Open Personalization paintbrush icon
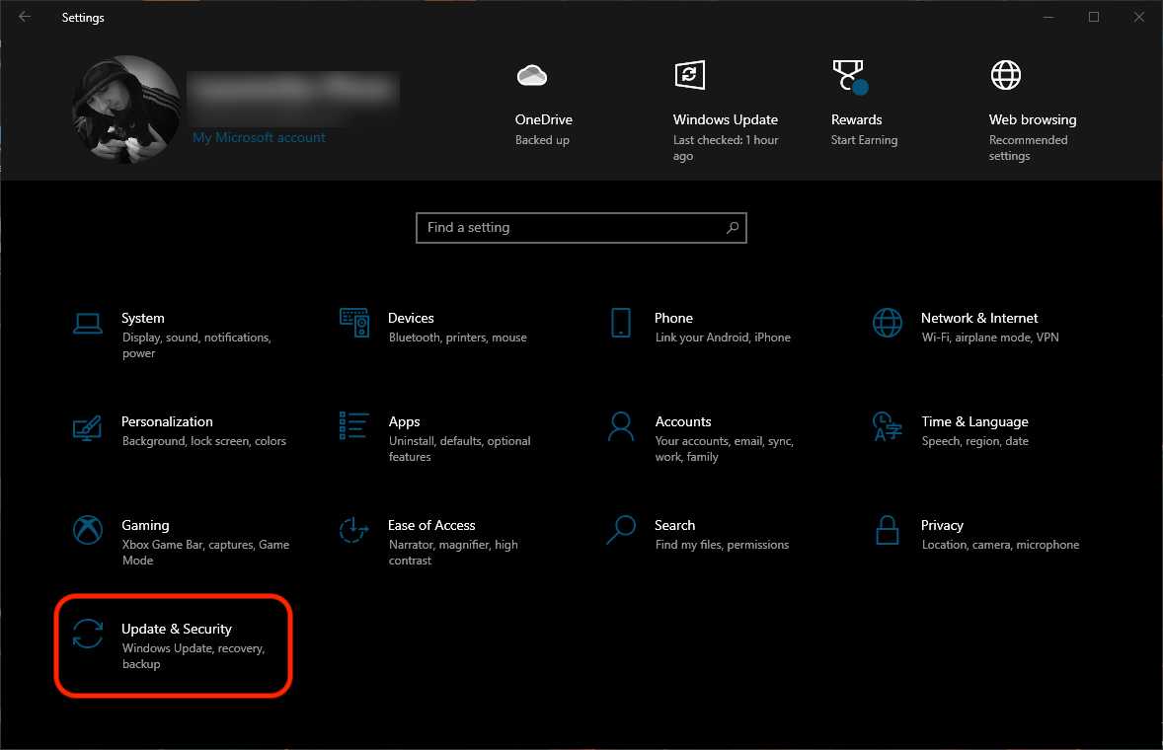This screenshot has height=750, width=1163. click(x=88, y=426)
